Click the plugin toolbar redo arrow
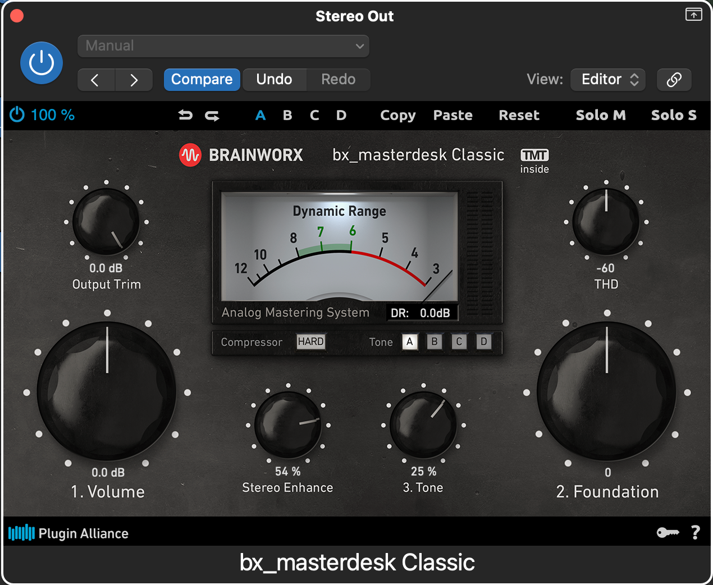This screenshot has width=713, height=585. (x=212, y=116)
